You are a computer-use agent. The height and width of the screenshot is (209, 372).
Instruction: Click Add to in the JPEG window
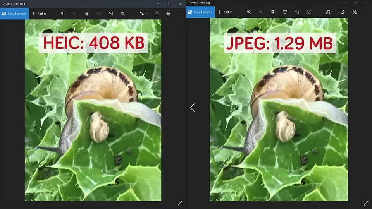[225, 12]
